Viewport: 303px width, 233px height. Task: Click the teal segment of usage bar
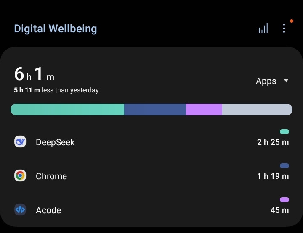(x=67, y=110)
